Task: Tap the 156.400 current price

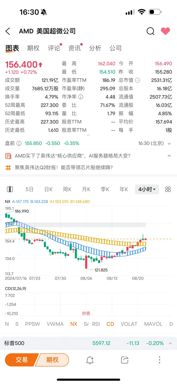Action: click(x=21, y=65)
